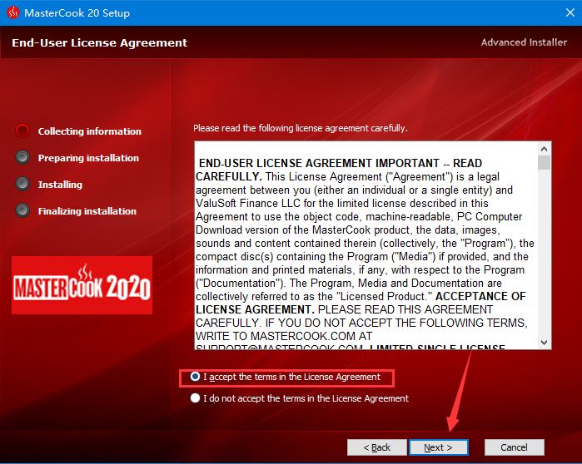Click 'Please read the following license agreement carefully'
Image resolution: width=582 pixels, height=464 pixels.
(301, 128)
